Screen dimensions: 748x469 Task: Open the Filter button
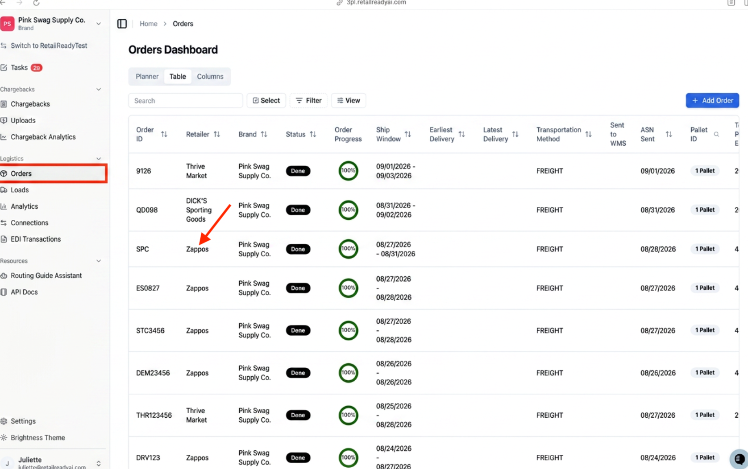click(x=308, y=101)
